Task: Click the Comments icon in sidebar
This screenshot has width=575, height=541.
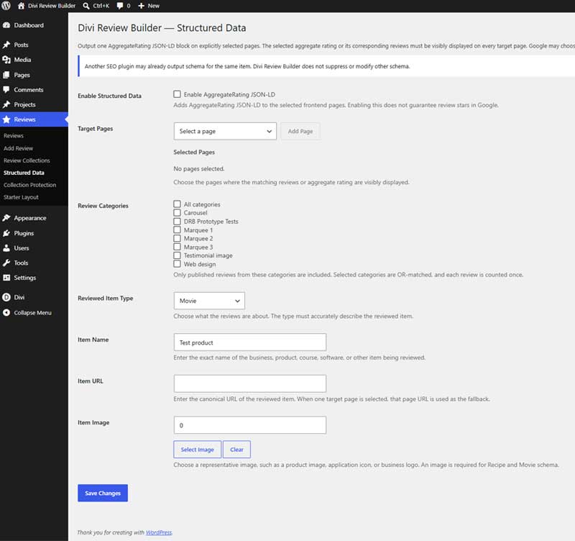Action: (x=6, y=89)
